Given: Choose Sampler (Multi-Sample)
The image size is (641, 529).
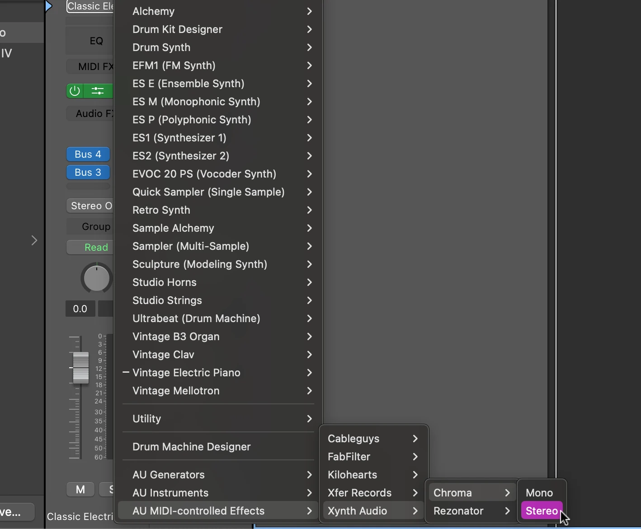Looking at the screenshot, I should 218,246.
